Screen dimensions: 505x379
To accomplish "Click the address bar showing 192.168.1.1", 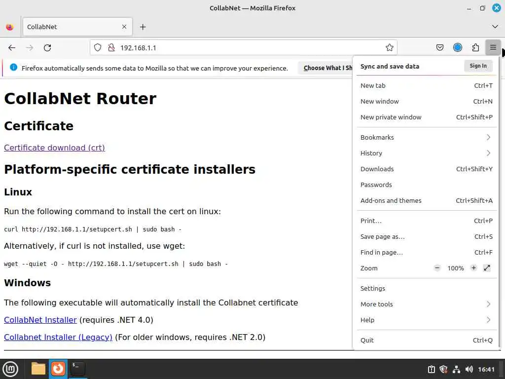I will (x=243, y=48).
